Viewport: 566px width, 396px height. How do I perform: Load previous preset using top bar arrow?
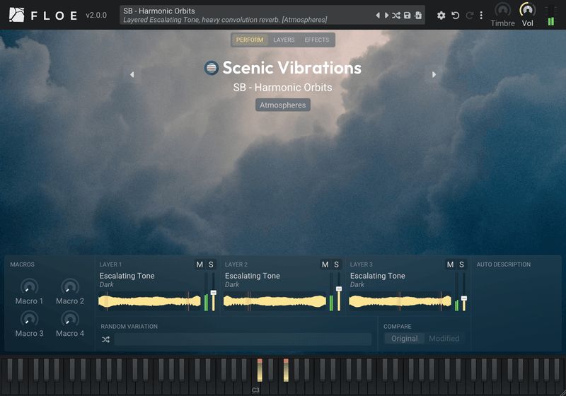click(378, 15)
